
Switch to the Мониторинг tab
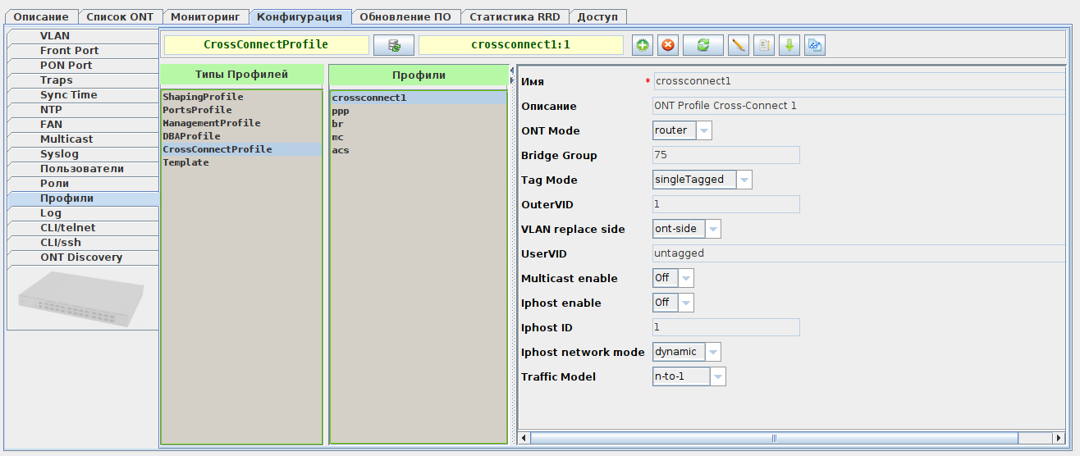click(x=205, y=16)
